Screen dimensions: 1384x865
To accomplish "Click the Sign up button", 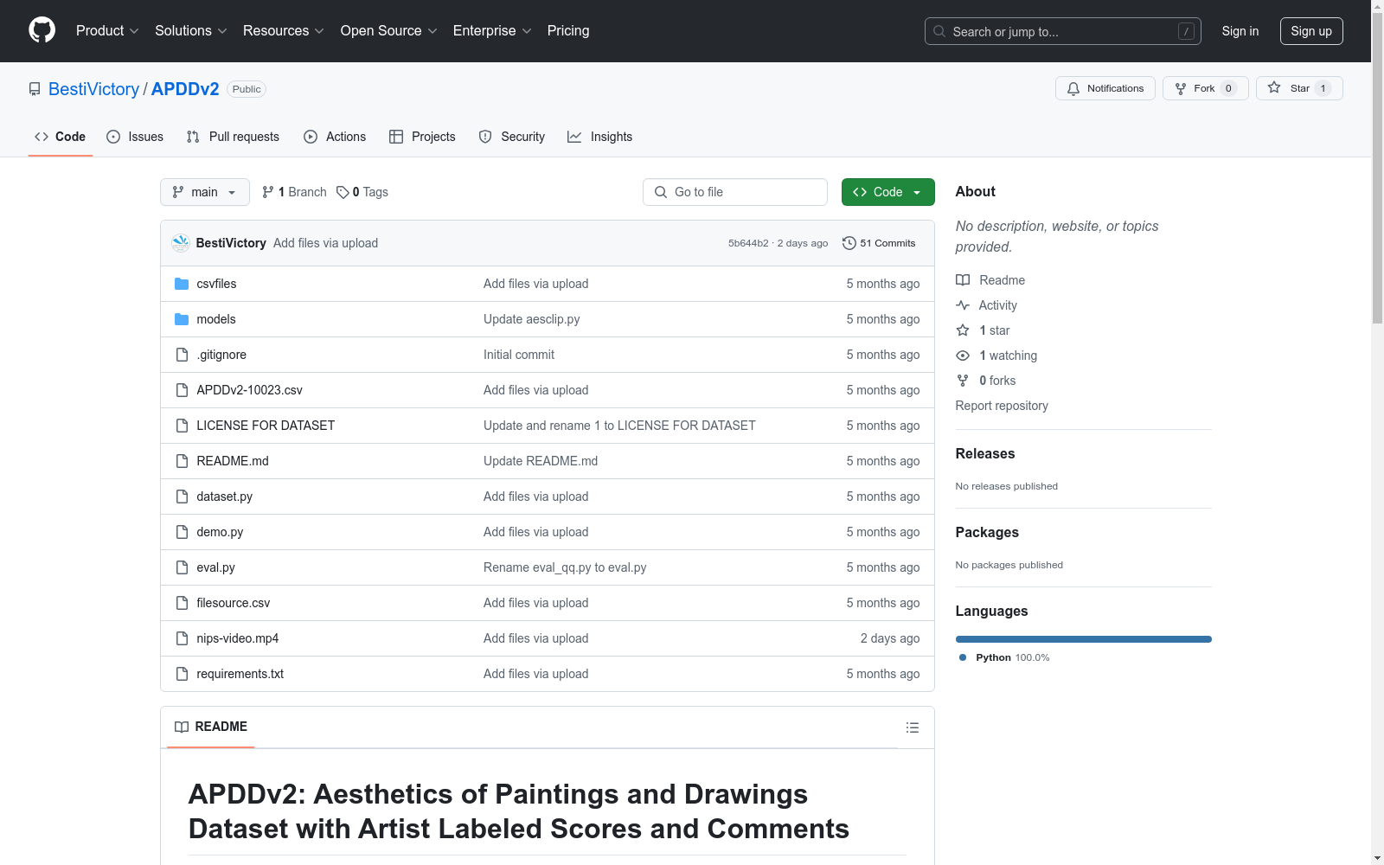I will [x=1311, y=31].
